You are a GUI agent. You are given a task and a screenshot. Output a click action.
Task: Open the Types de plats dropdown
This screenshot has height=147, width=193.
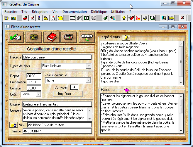89,66
